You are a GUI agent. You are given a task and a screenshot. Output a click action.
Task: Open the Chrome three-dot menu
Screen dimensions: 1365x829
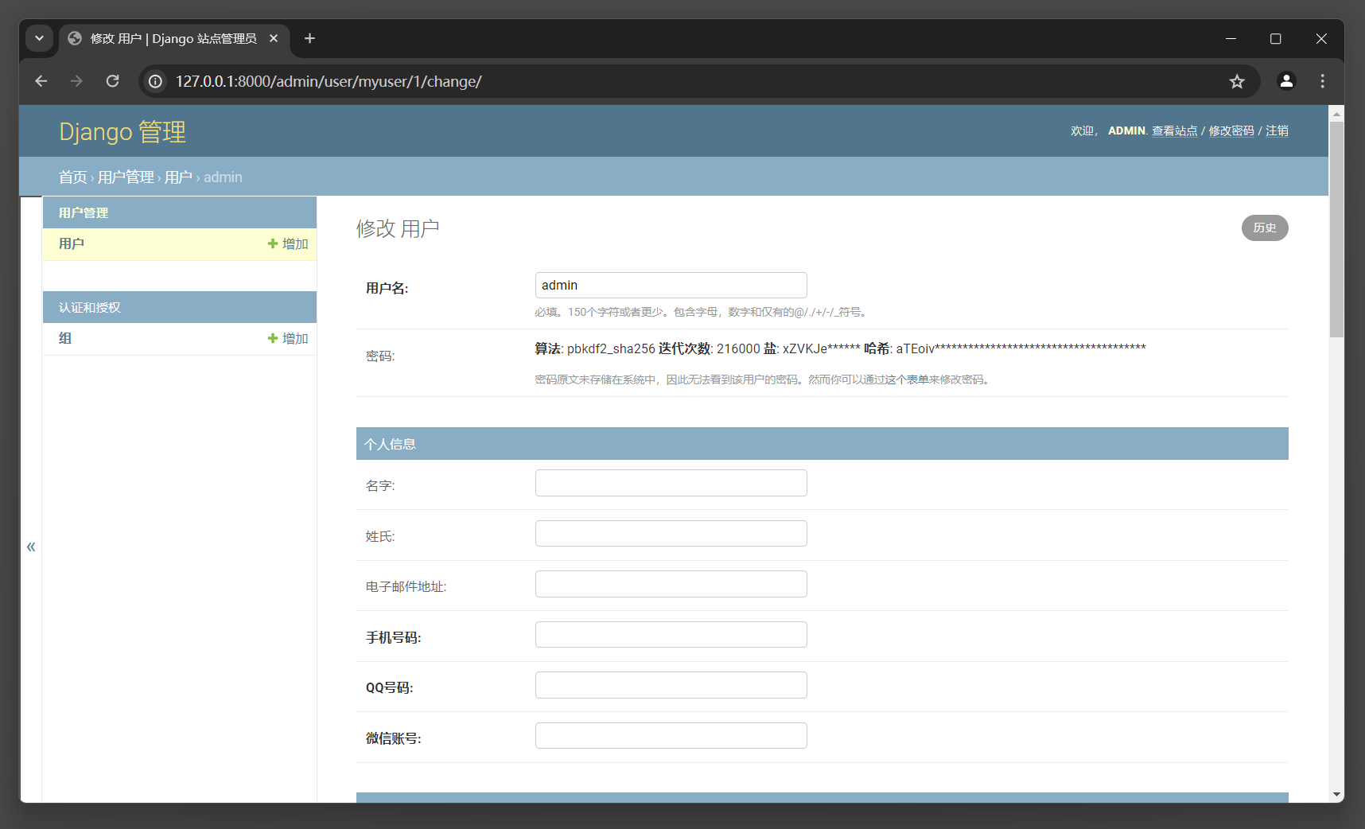(1323, 81)
